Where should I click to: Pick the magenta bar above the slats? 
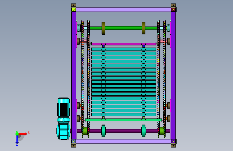point(124,44)
